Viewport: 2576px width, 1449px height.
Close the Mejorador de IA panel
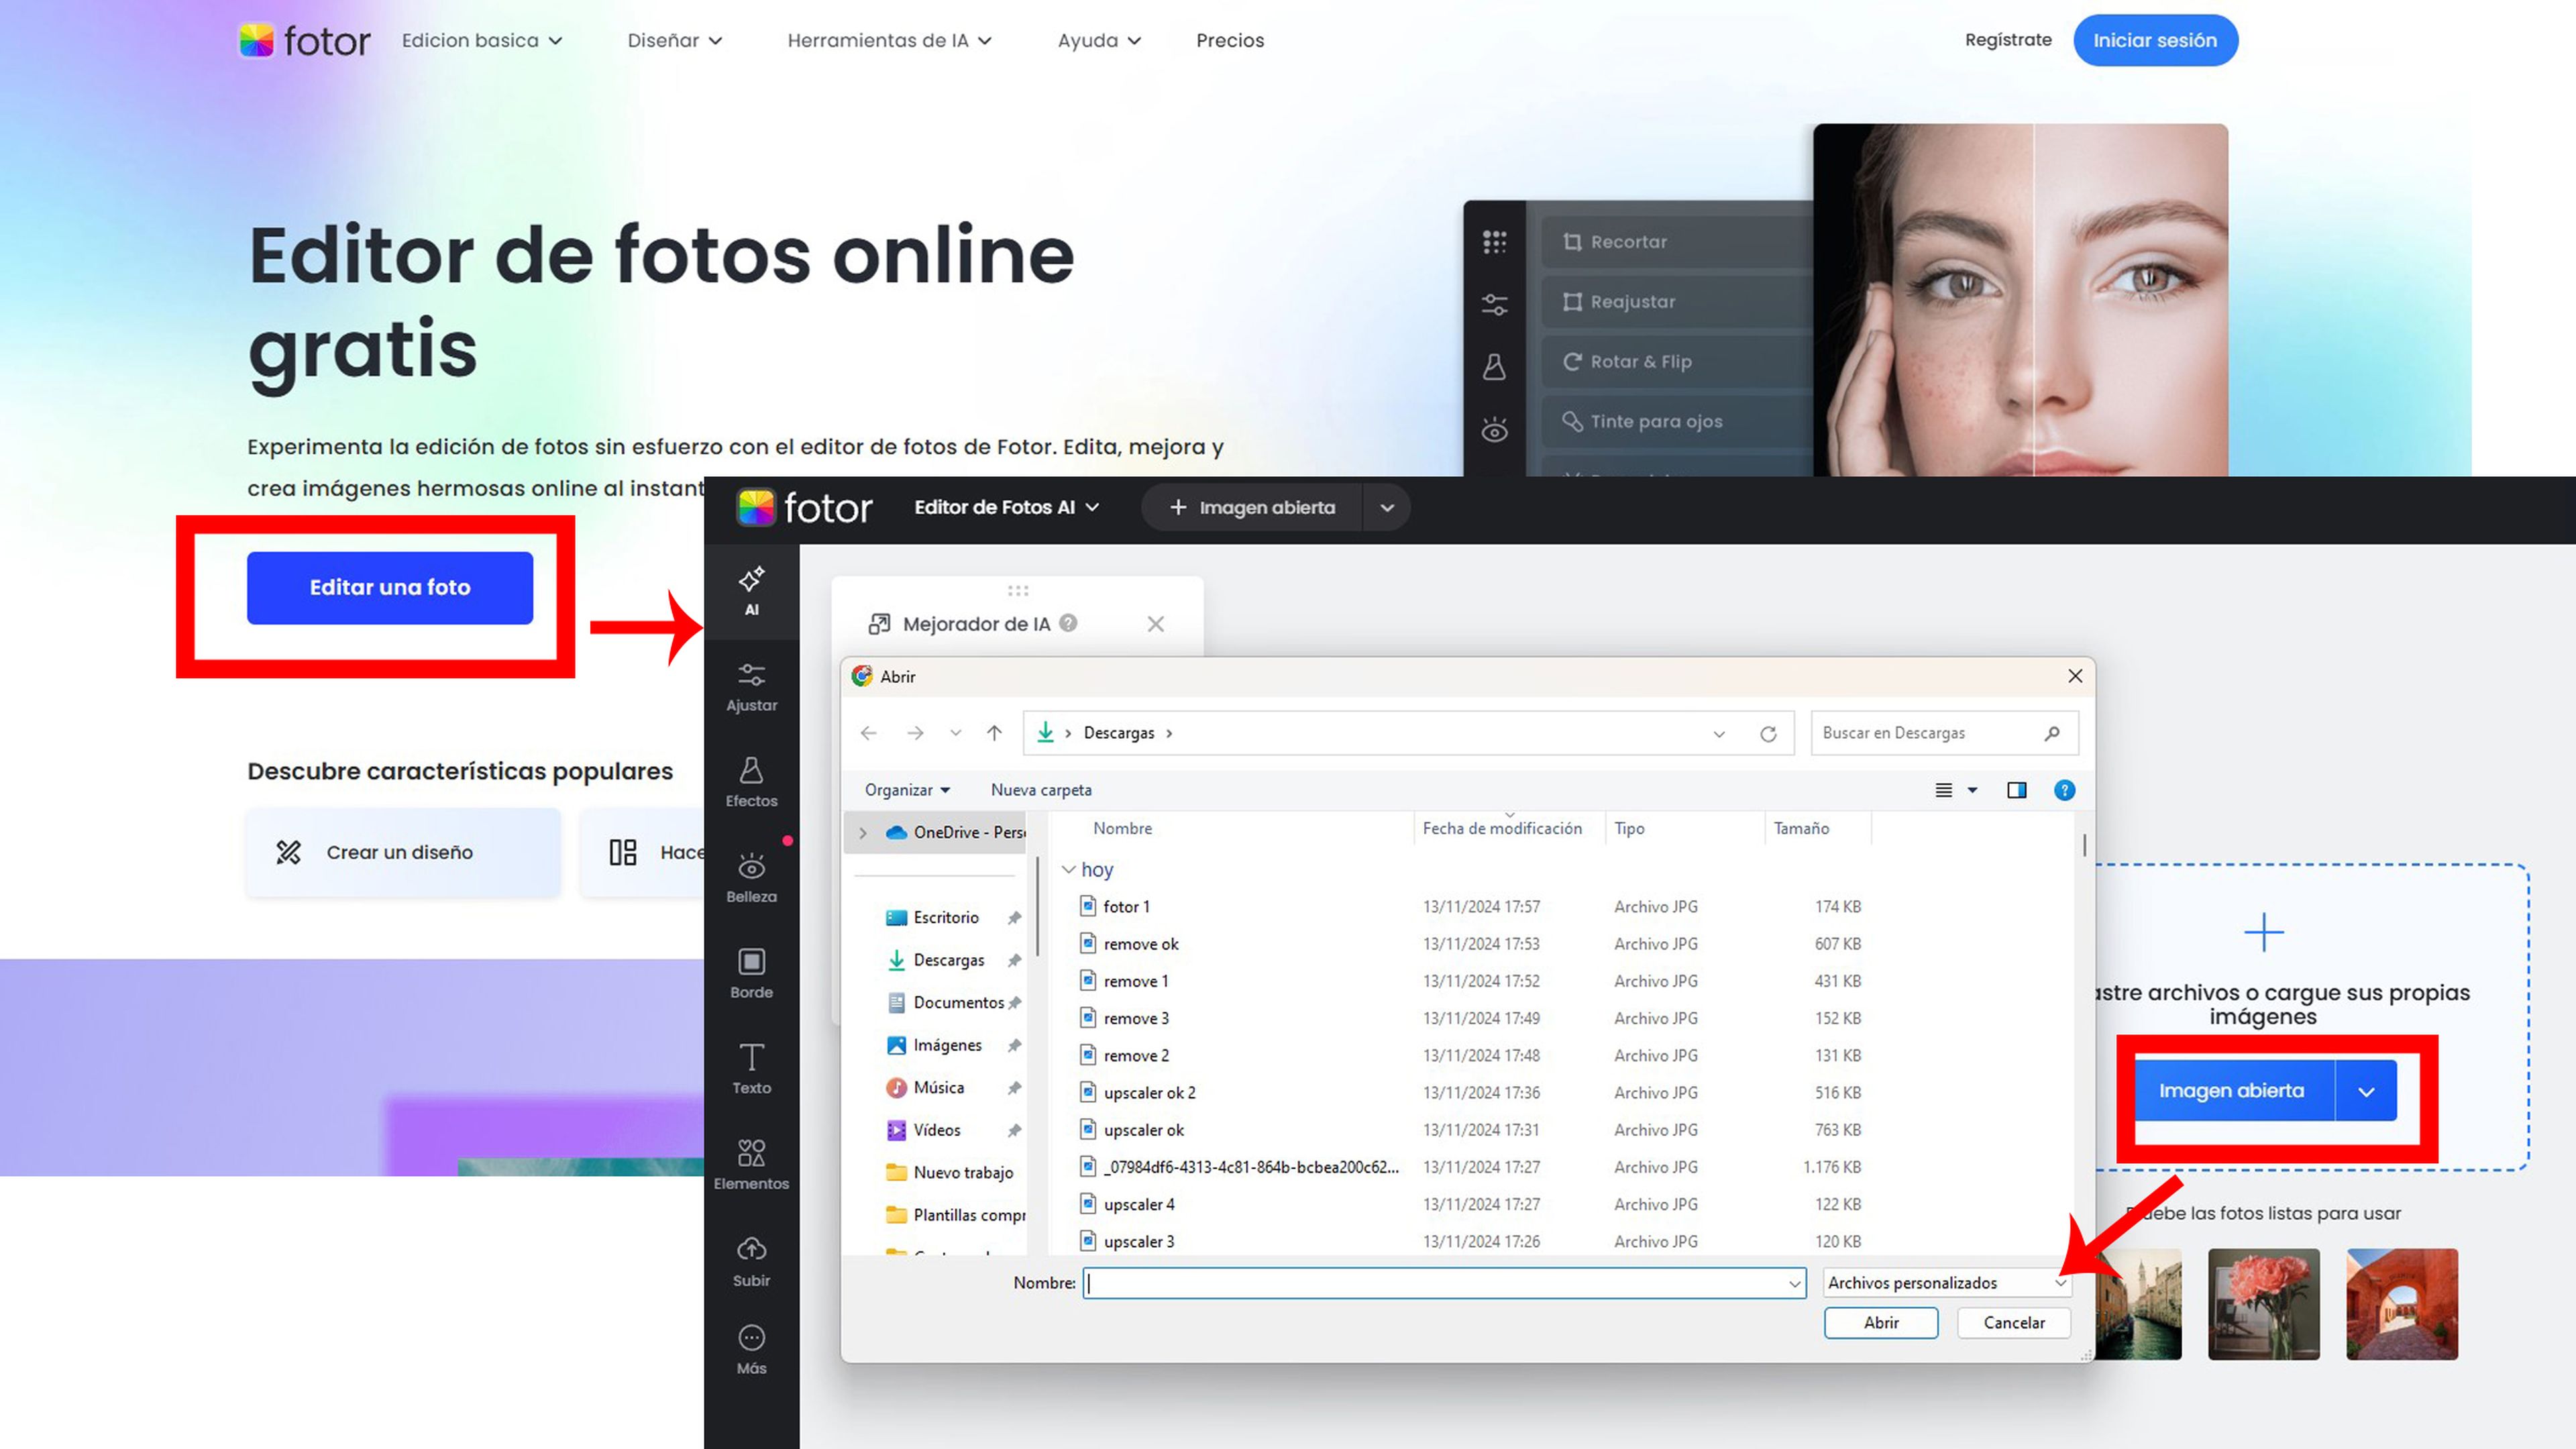(1155, 624)
